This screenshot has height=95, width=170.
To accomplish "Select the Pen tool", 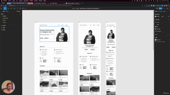I will [14, 8].
